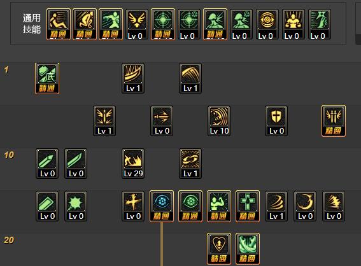The image size is (361, 266).
Task: Select the first sitting figure general skill
Action: pyautogui.click(x=59, y=25)
